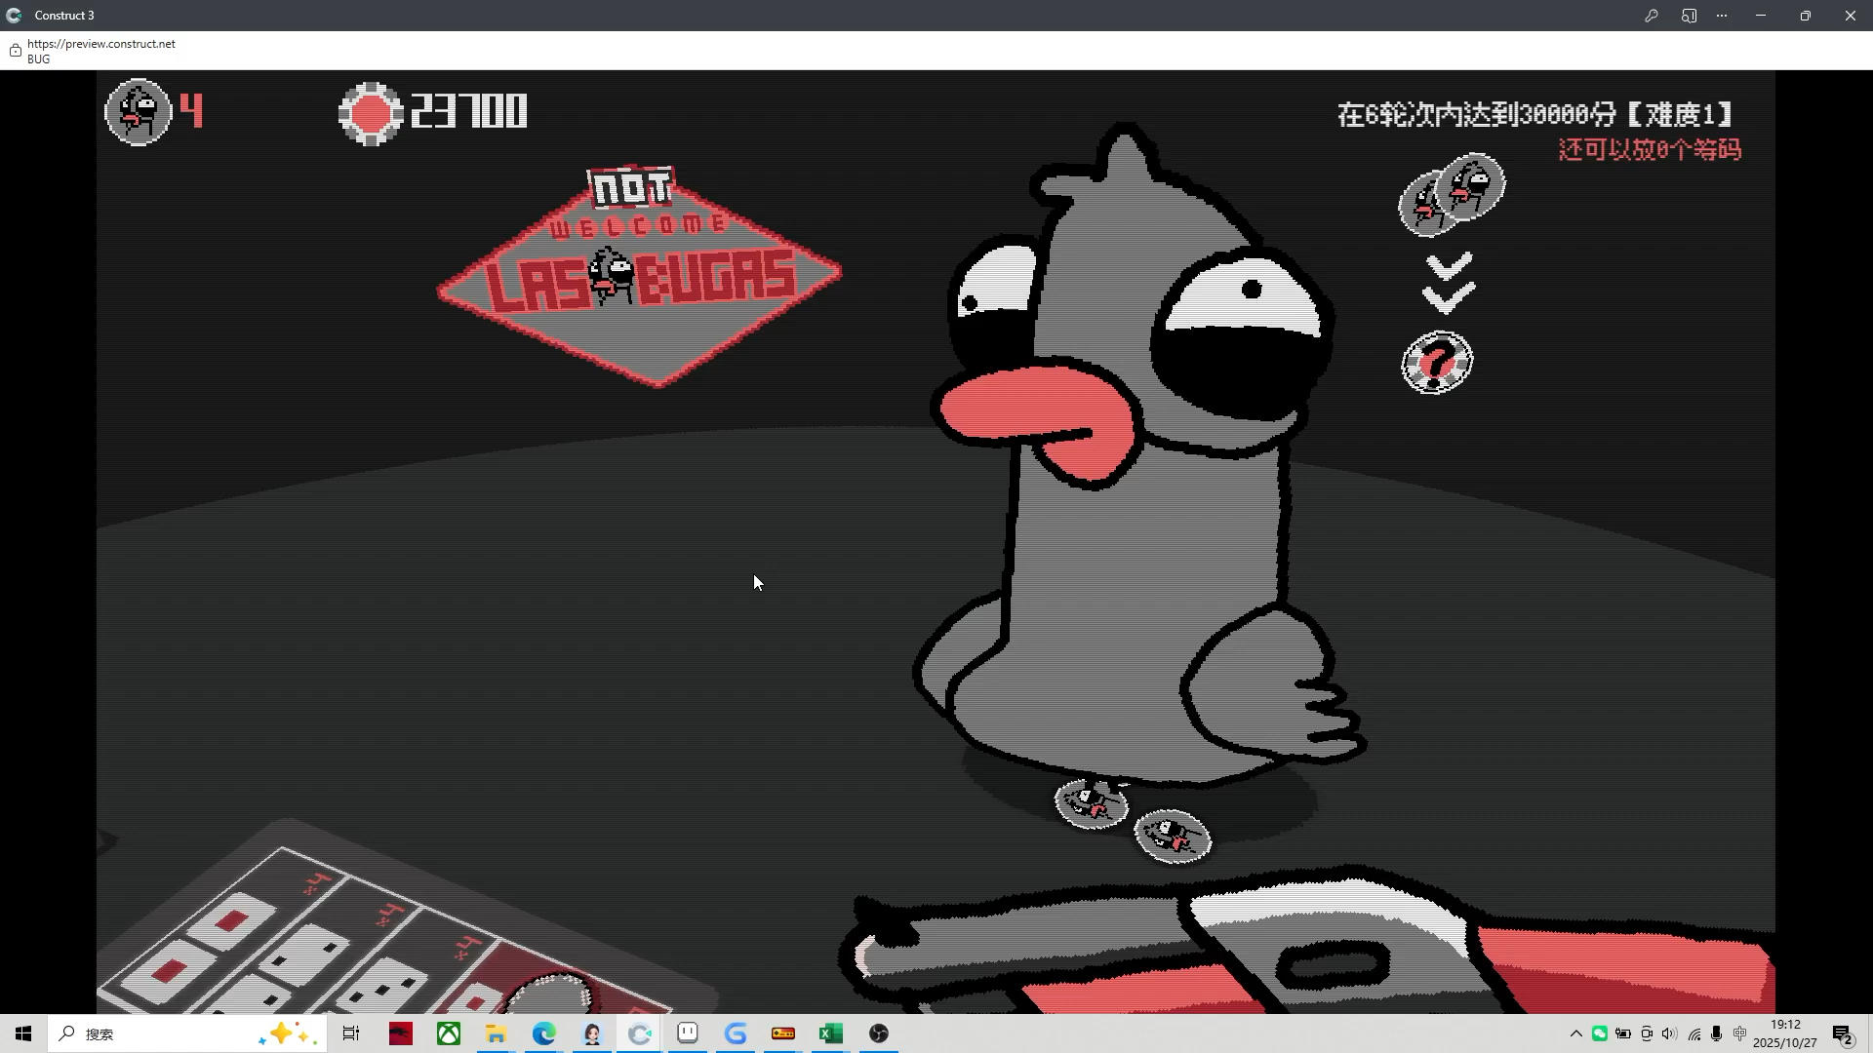1873x1053 pixels.
Task: Click the key password icon in title bar
Action: [x=1652, y=16]
